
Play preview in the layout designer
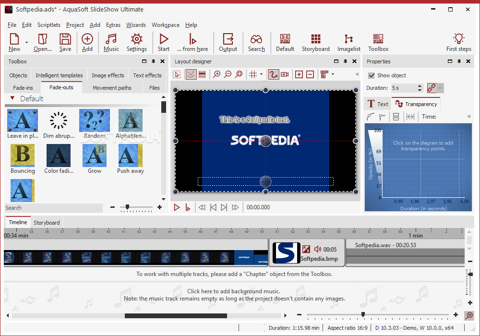click(177, 207)
